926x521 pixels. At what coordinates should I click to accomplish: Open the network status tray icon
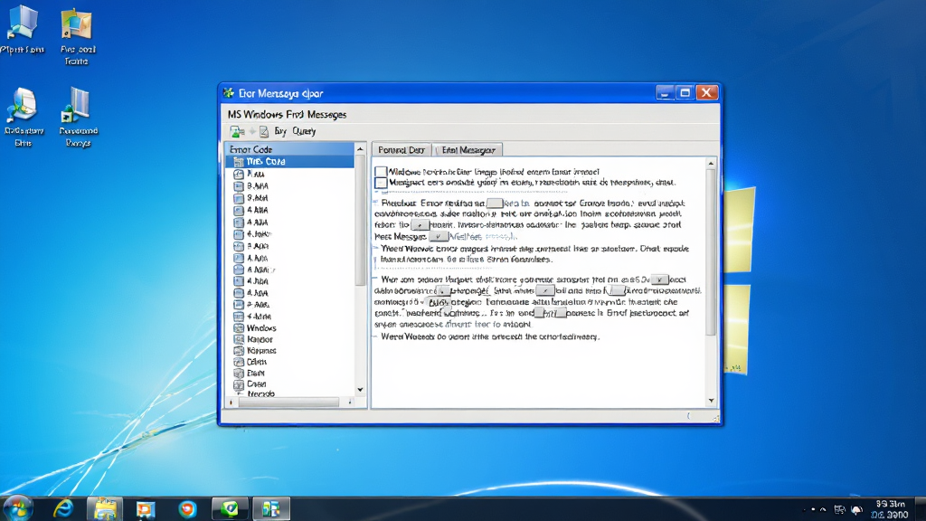click(839, 509)
